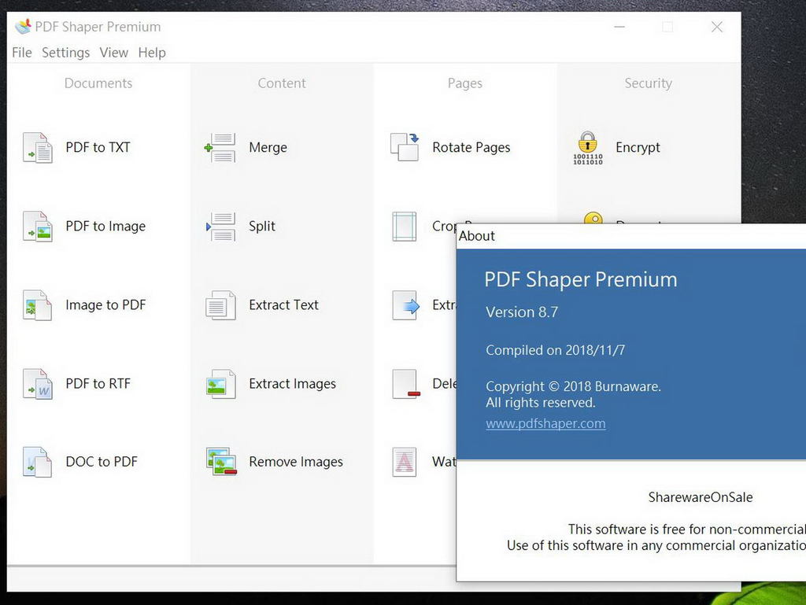Click the 'SharewareOnSale' license name

700,497
